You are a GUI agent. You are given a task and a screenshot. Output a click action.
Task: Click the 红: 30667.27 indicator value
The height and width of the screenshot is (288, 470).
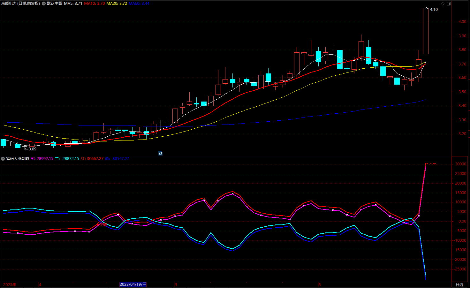coord(92,159)
